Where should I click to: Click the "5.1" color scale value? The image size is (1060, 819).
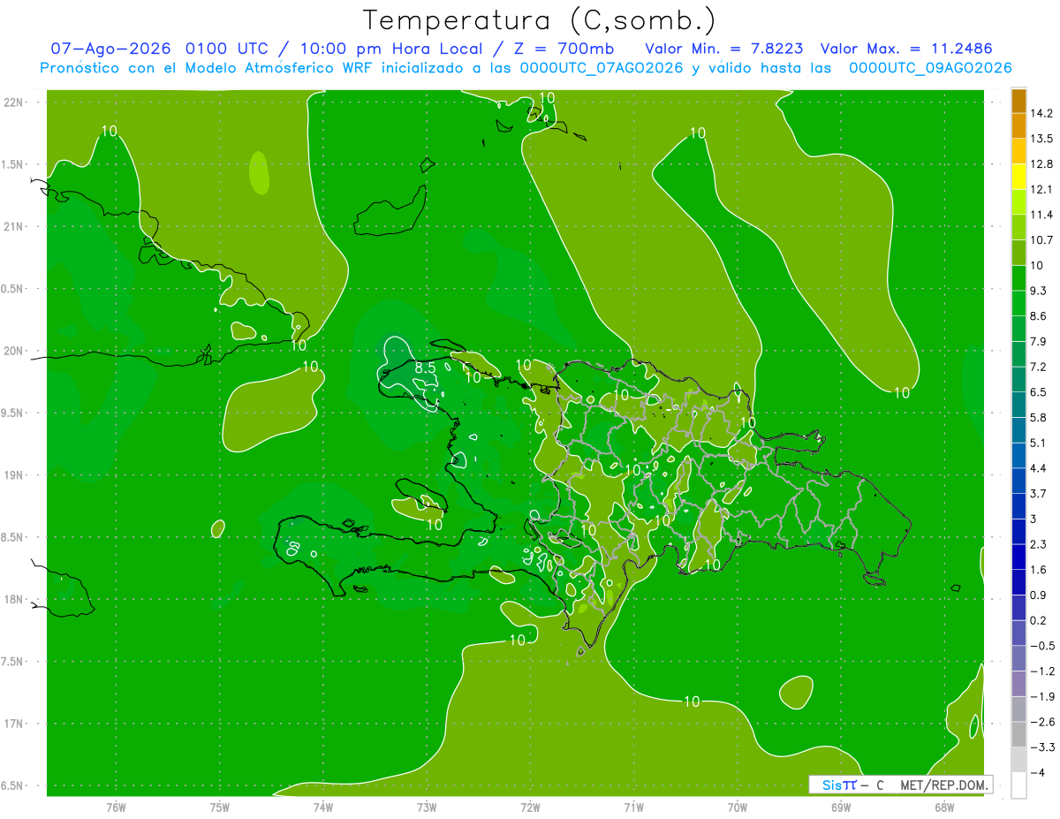pos(1039,443)
